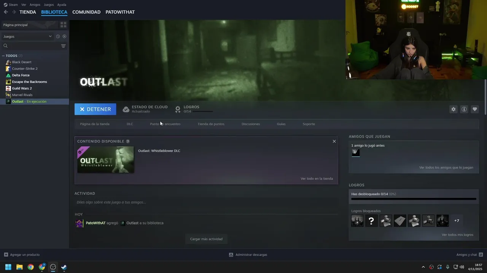Collapse the TODOS games group
487x273 pixels.
click(x=3, y=56)
